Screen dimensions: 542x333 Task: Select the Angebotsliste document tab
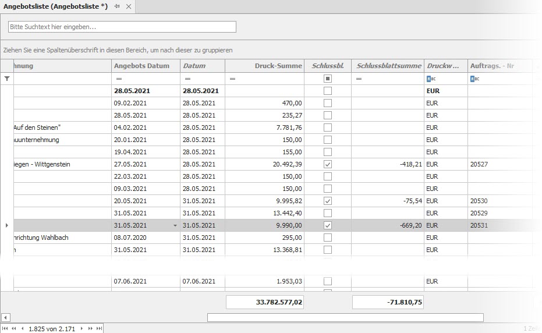pyautogui.click(x=55, y=6)
